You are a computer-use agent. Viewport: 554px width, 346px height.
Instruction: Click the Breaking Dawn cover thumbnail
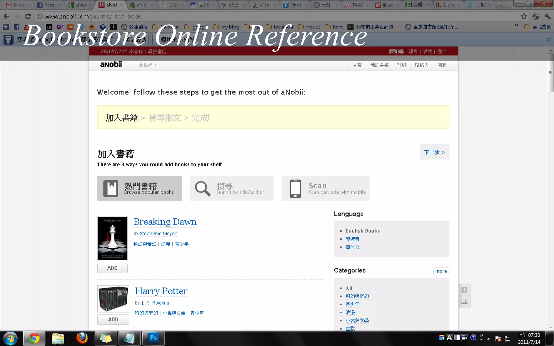tap(112, 238)
